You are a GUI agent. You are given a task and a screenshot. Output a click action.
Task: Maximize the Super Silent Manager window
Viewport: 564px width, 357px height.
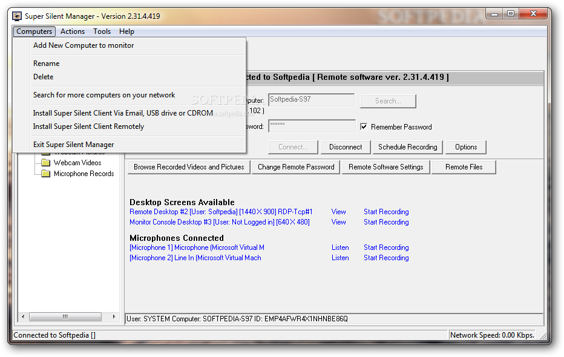(x=511, y=14)
